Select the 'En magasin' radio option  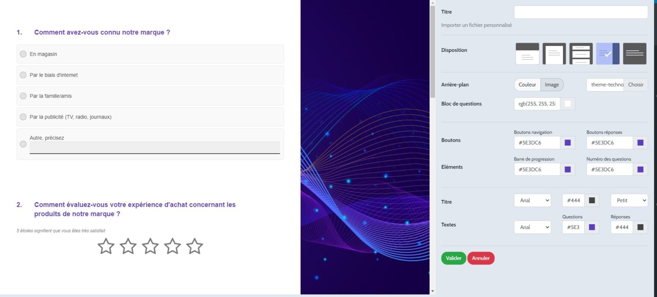tap(23, 54)
